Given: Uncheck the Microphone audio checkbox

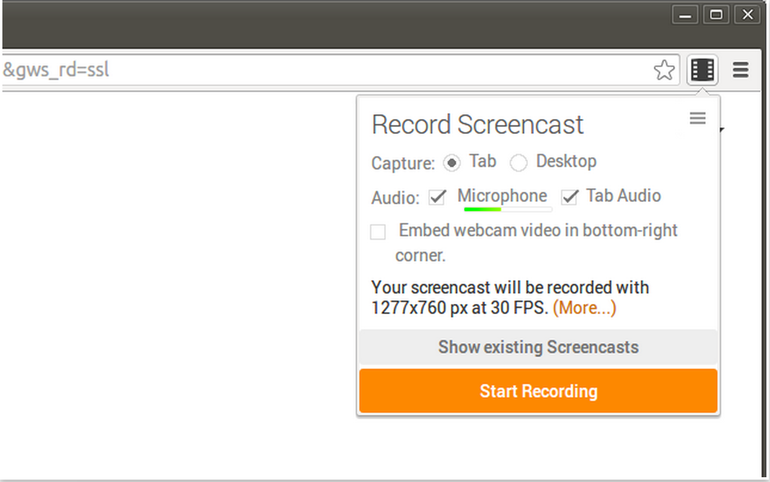Looking at the screenshot, I should [438, 197].
